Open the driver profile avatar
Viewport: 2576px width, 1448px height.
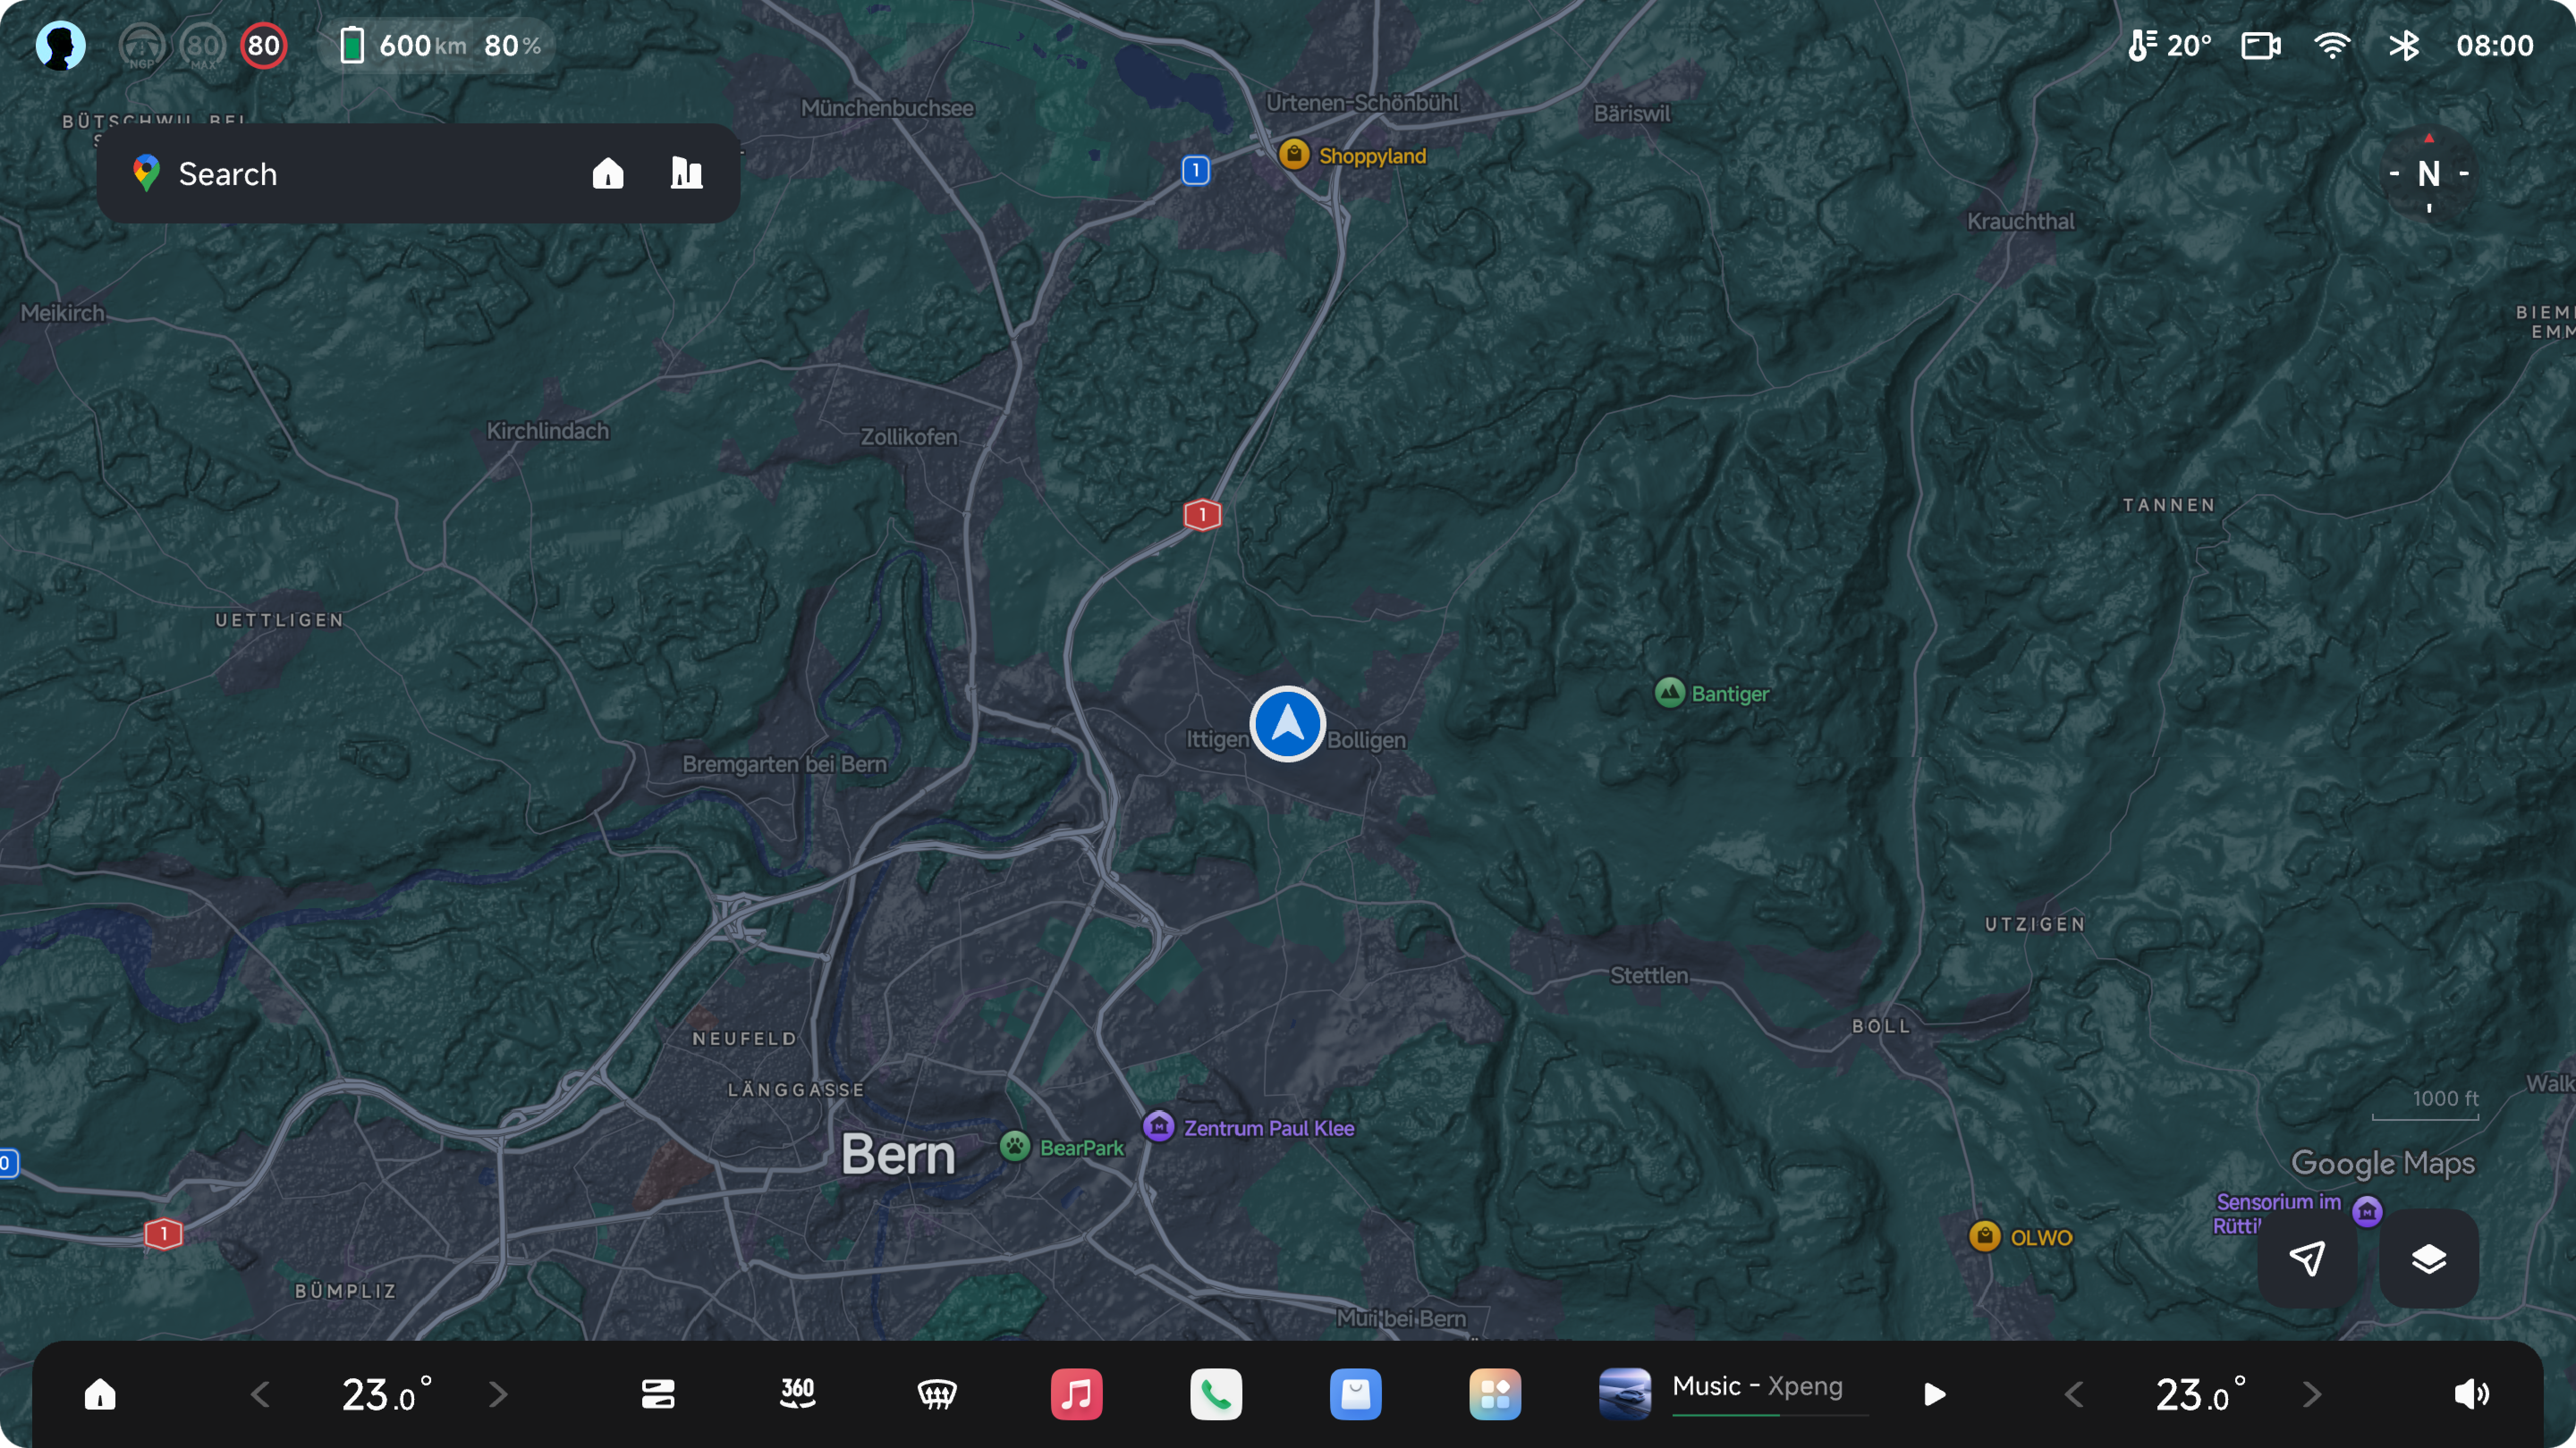(x=60, y=45)
